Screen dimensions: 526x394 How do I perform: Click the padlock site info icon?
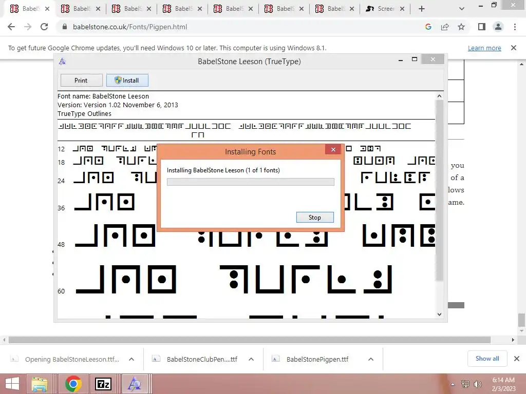click(65, 27)
